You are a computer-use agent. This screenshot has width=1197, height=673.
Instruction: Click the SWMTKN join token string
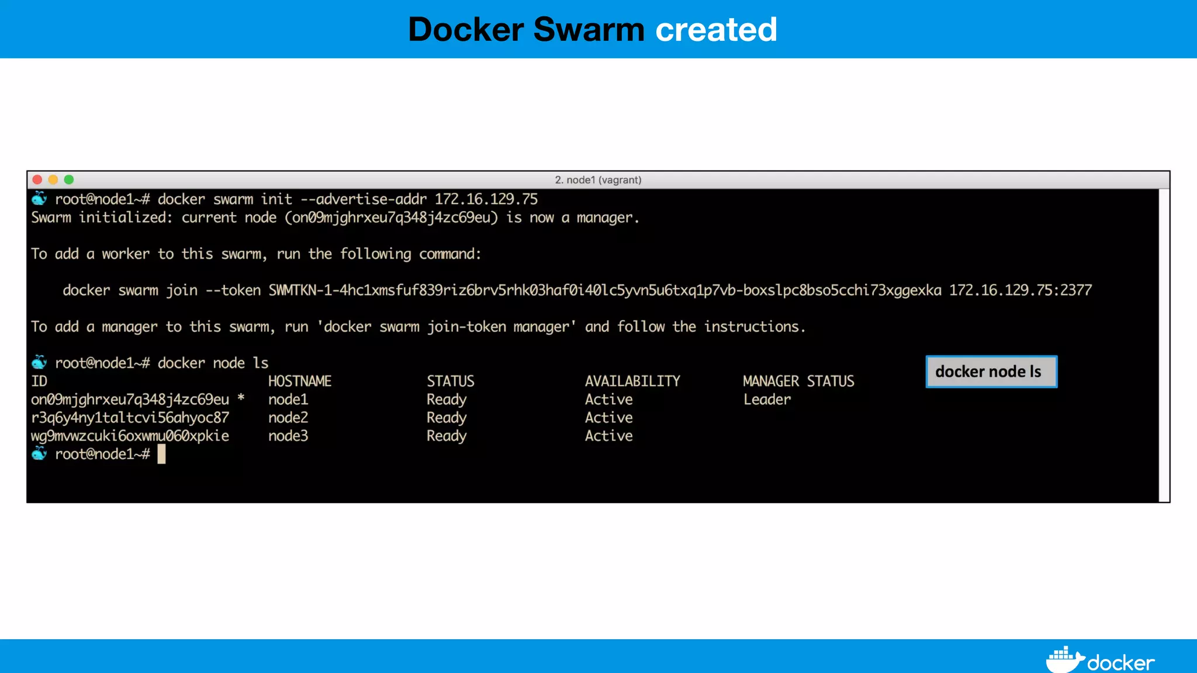604,290
